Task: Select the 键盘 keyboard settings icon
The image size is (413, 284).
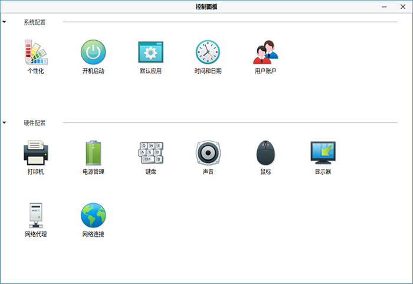Action: (x=150, y=154)
